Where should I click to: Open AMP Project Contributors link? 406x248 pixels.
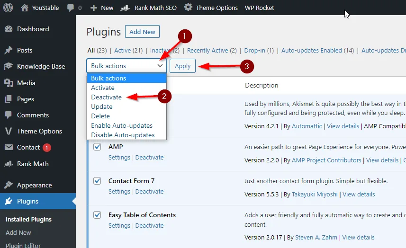[x=326, y=160]
